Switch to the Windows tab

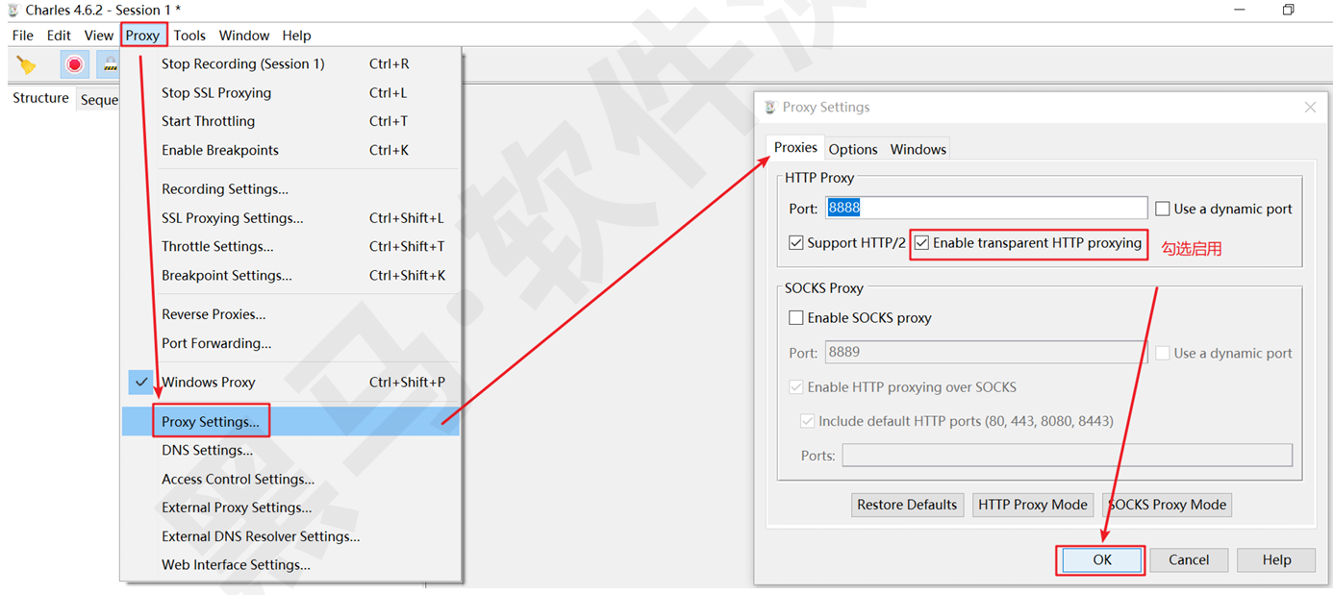tap(918, 149)
